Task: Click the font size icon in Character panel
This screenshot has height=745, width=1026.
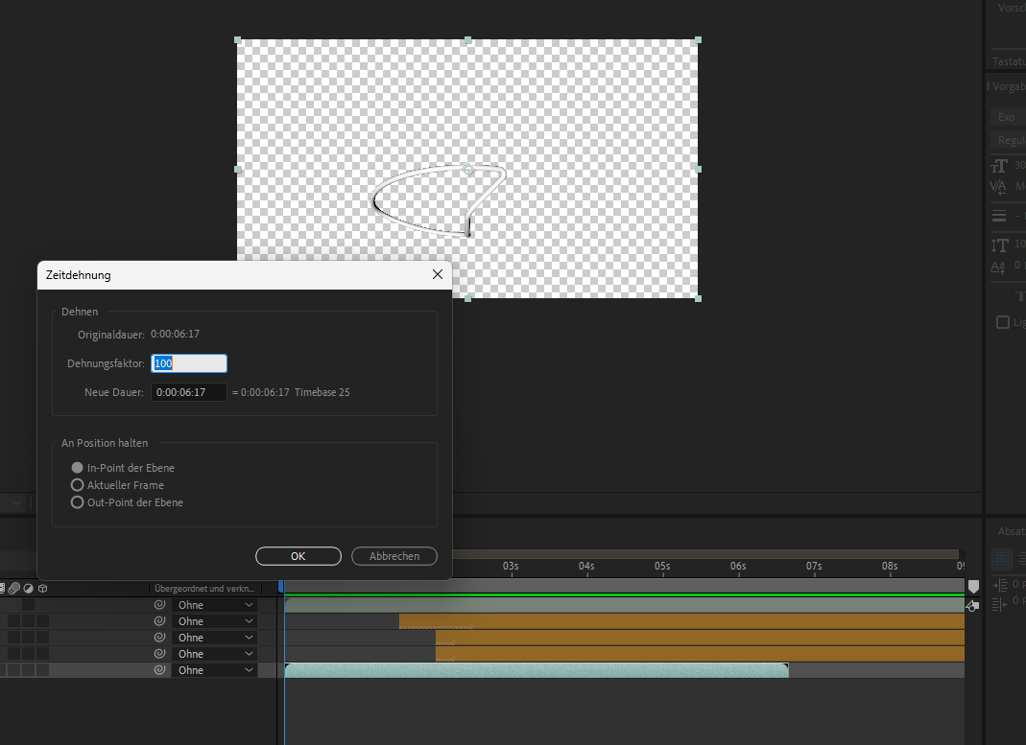Action: point(999,166)
